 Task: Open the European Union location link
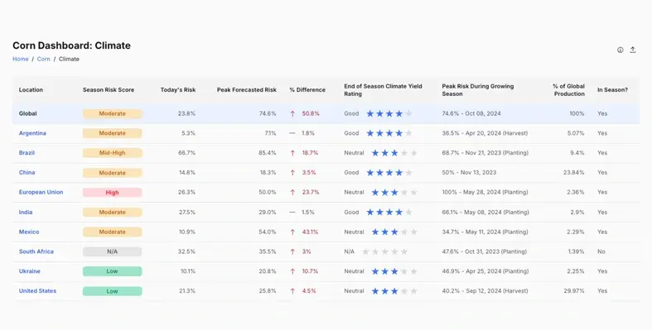tap(41, 192)
